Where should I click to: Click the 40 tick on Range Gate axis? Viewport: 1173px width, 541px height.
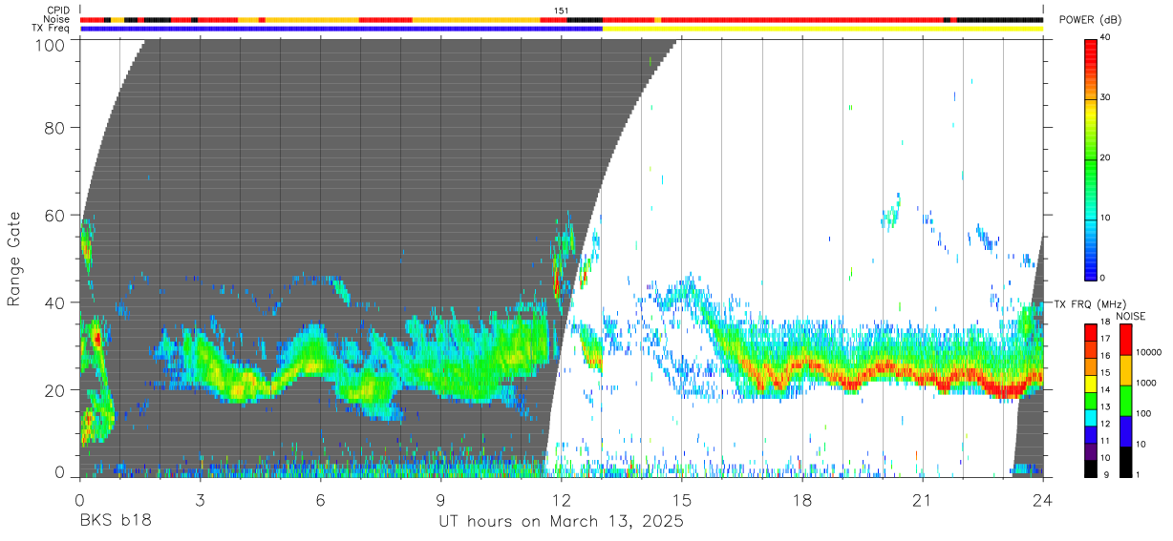coord(55,302)
